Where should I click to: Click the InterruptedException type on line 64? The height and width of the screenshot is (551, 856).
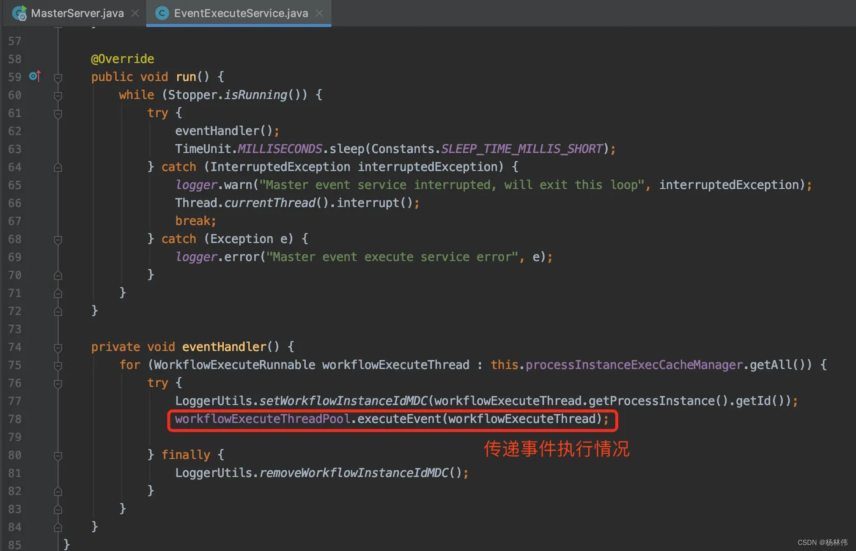click(x=281, y=167)
